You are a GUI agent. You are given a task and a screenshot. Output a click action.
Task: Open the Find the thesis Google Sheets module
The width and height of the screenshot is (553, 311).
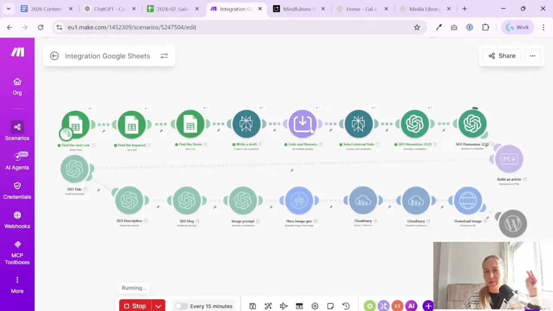[x=190, y=125]
